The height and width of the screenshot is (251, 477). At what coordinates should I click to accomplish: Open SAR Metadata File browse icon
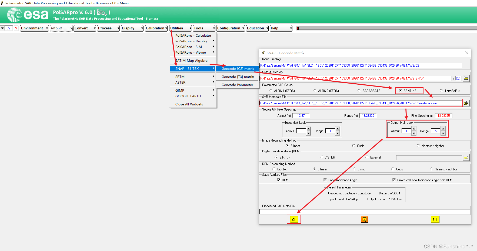pos(466,103)
